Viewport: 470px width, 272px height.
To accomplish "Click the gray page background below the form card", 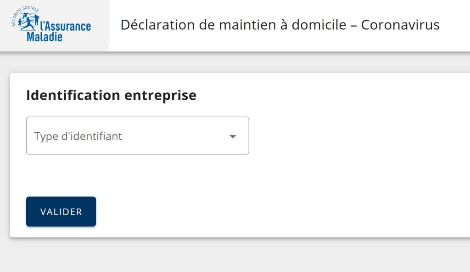I will tap(229, 256).
